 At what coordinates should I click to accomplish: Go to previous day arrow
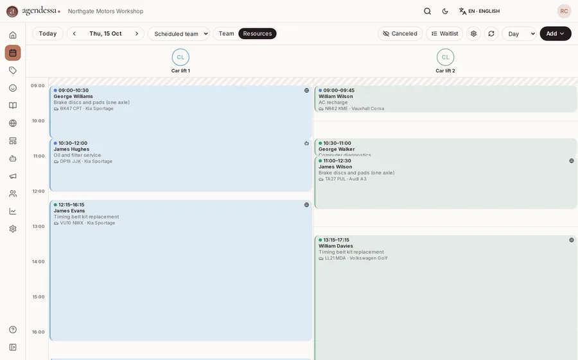tap(74, 33)
